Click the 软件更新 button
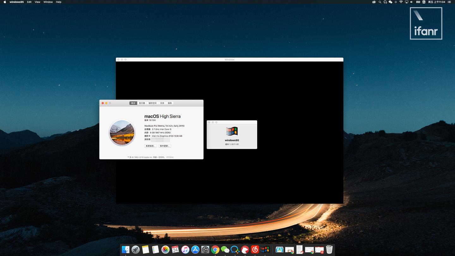Image resolution: width=455 pixels, height=256 pixels. 165,146
